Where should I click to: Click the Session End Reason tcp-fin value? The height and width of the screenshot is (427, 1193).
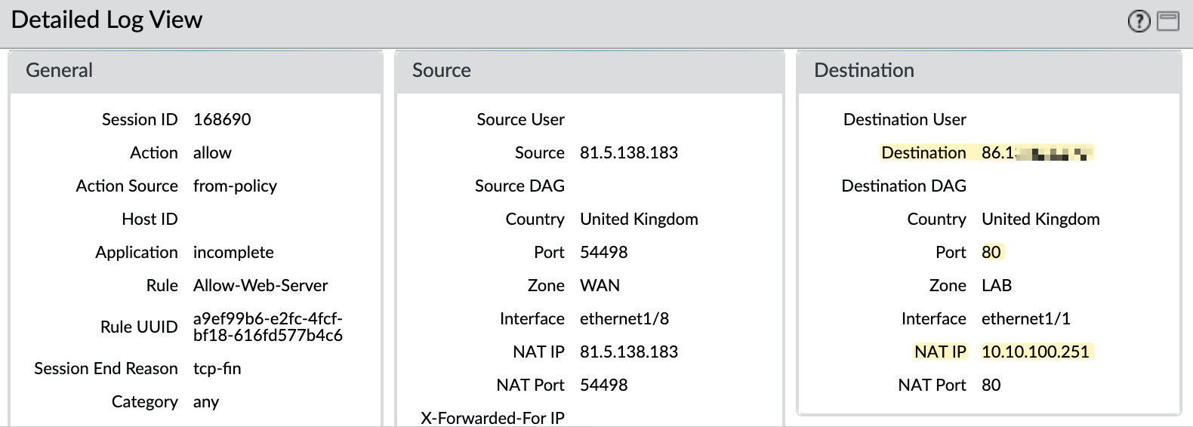tap(217, 368)
